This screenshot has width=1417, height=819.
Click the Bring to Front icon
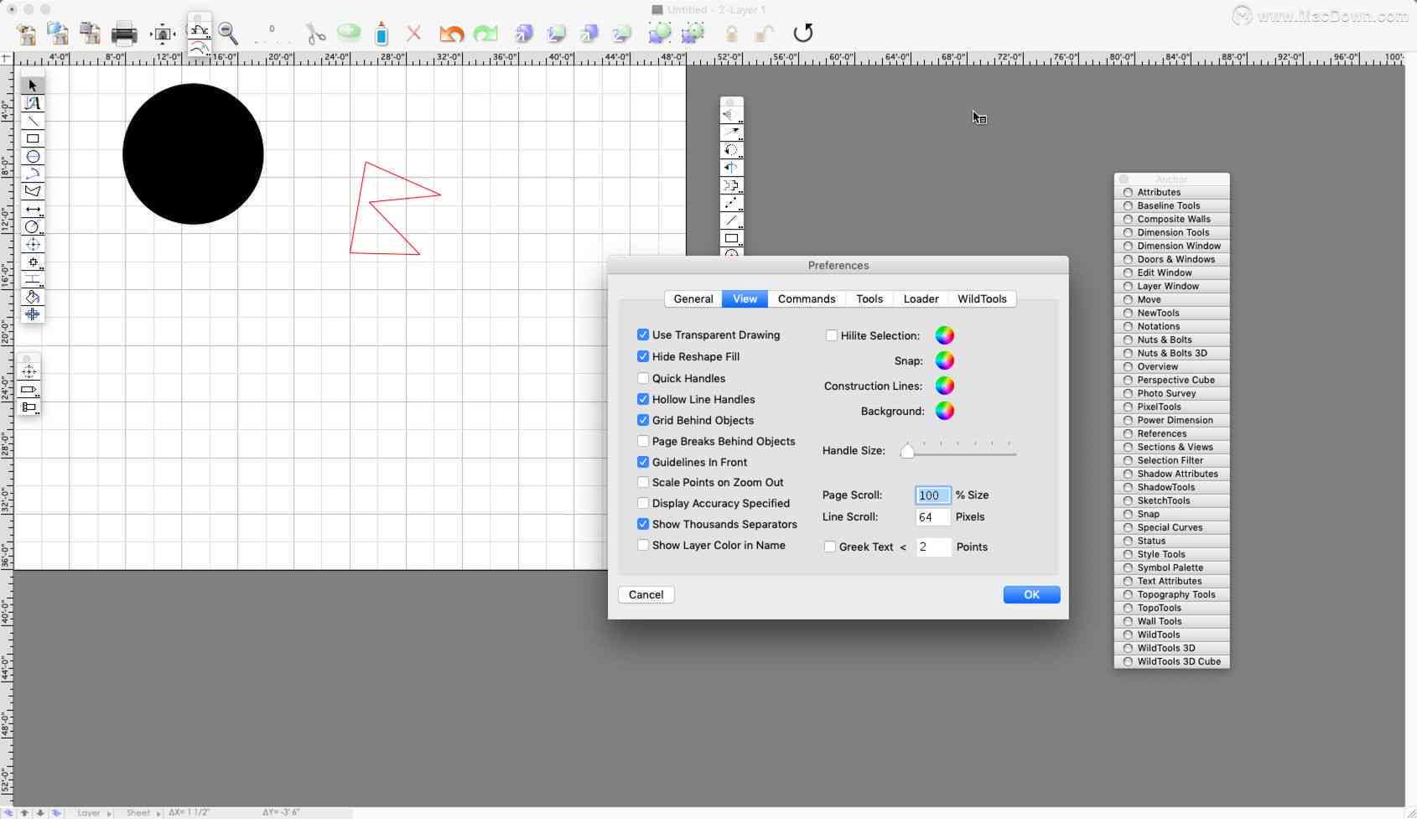523,34
